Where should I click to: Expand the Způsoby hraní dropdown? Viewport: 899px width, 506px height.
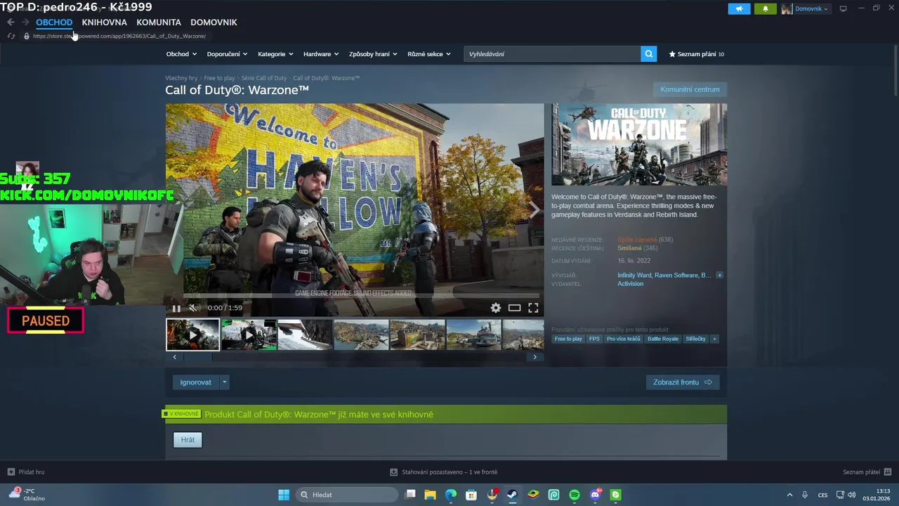pyautogui.click(x=373, y=54)
